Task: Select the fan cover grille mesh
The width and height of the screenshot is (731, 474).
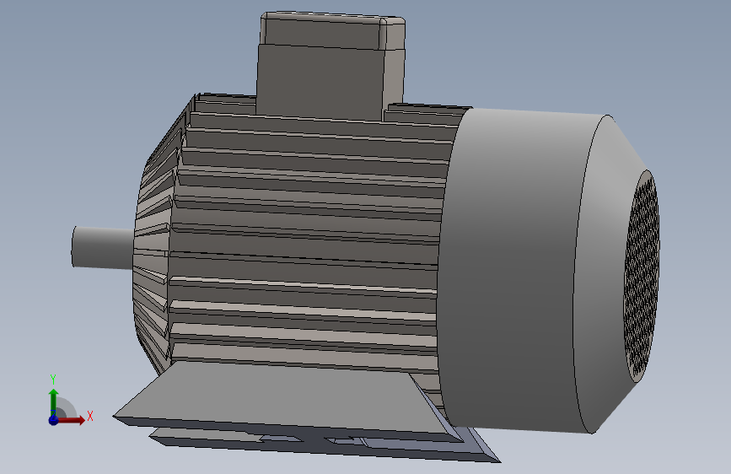Action: point(642,276)
